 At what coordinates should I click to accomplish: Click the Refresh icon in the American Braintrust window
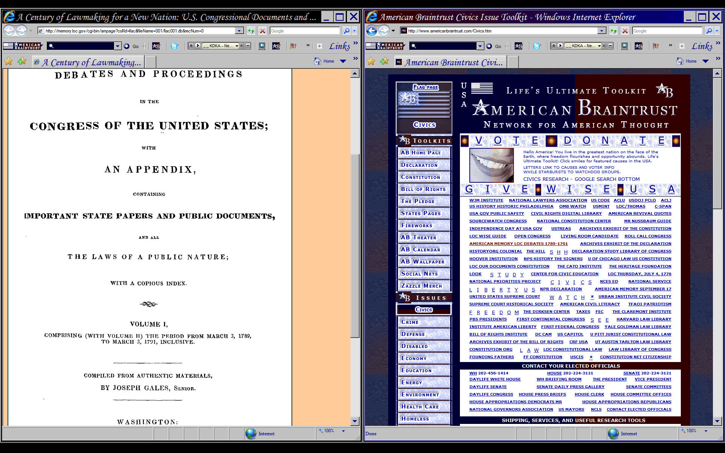click(614, 31)
